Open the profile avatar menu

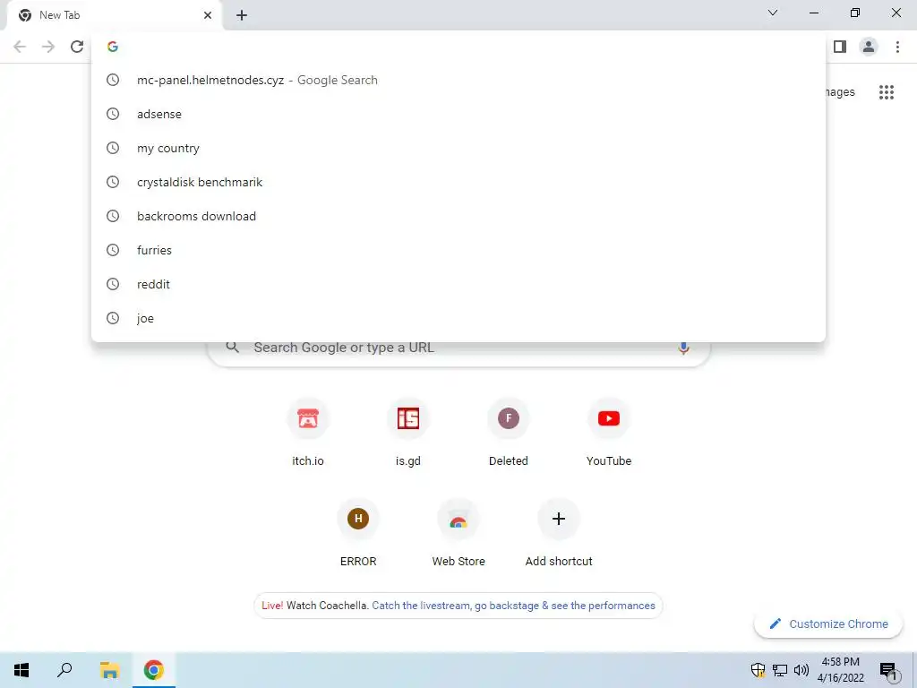tap(869, 47)
